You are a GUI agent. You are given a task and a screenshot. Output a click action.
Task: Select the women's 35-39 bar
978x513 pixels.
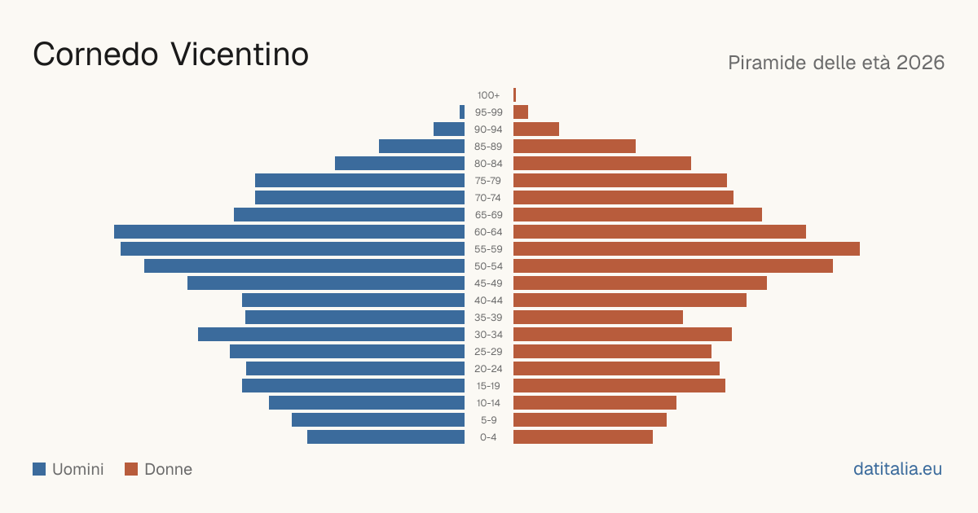[x=598, y=318]
